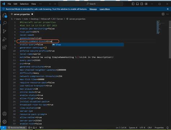
Task: Click the Learn More link
Action: point(105,9)
